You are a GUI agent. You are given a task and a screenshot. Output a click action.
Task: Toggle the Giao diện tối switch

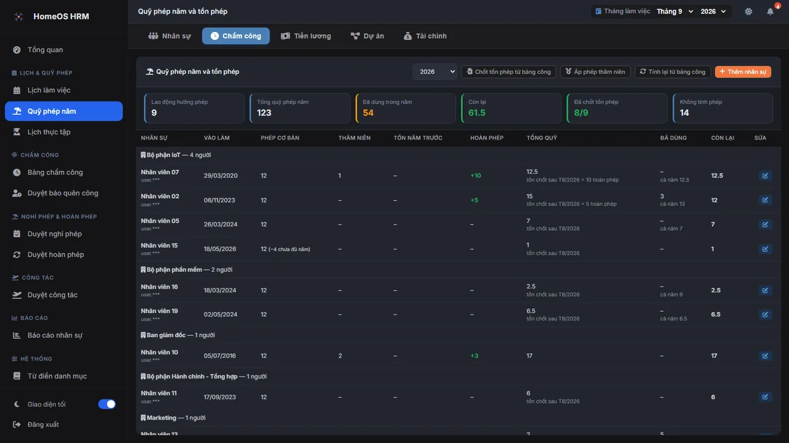[x=107, y=404]
